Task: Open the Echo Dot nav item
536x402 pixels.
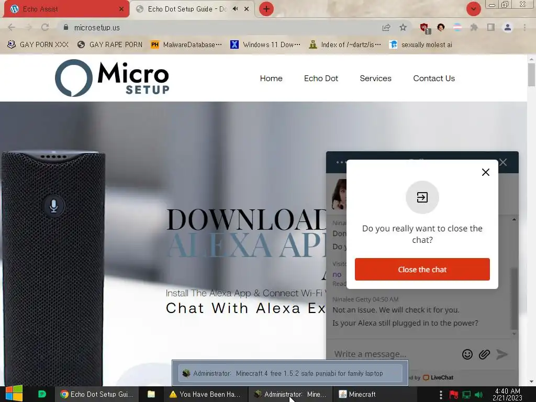Action: (321, 79)
